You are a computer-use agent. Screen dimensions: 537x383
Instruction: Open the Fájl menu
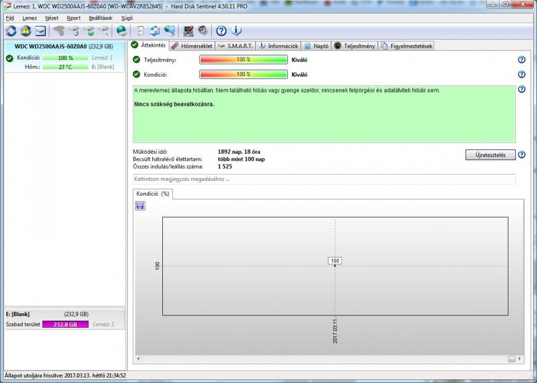(x=10, y=18)
